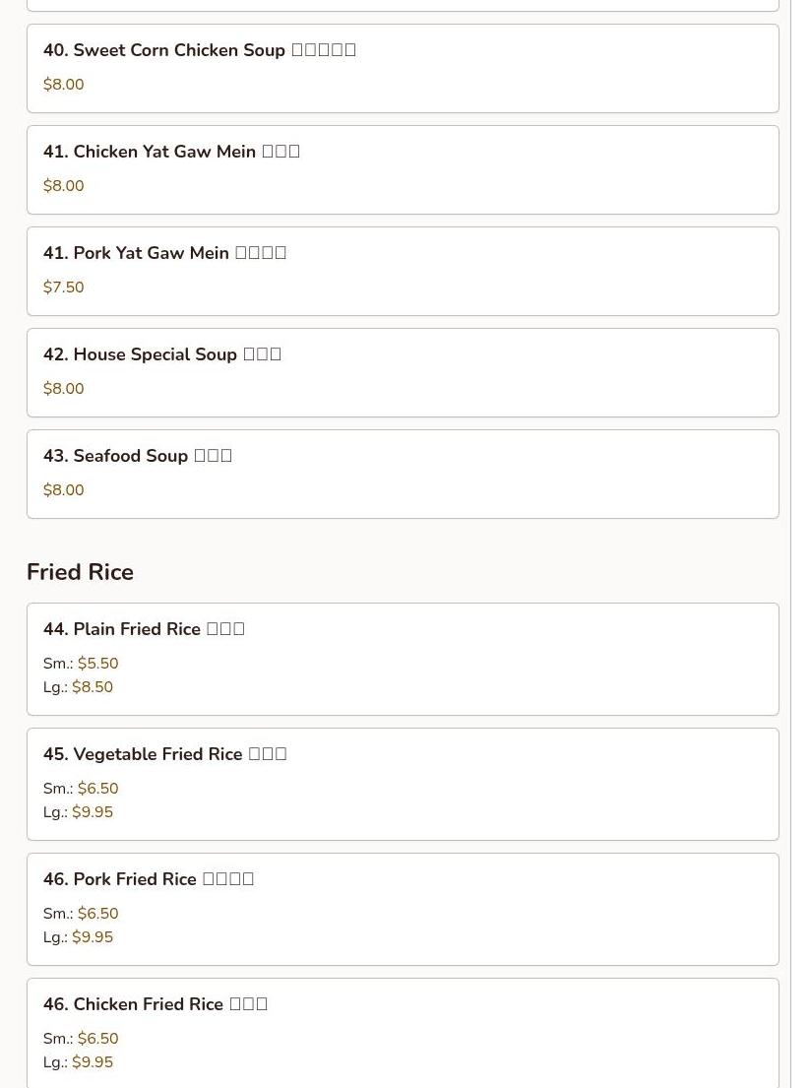Screen dimensions: 811x1088
Task: Click $7.50 price of Pork Yat Gaw Mein
Action: coord(64,288)
